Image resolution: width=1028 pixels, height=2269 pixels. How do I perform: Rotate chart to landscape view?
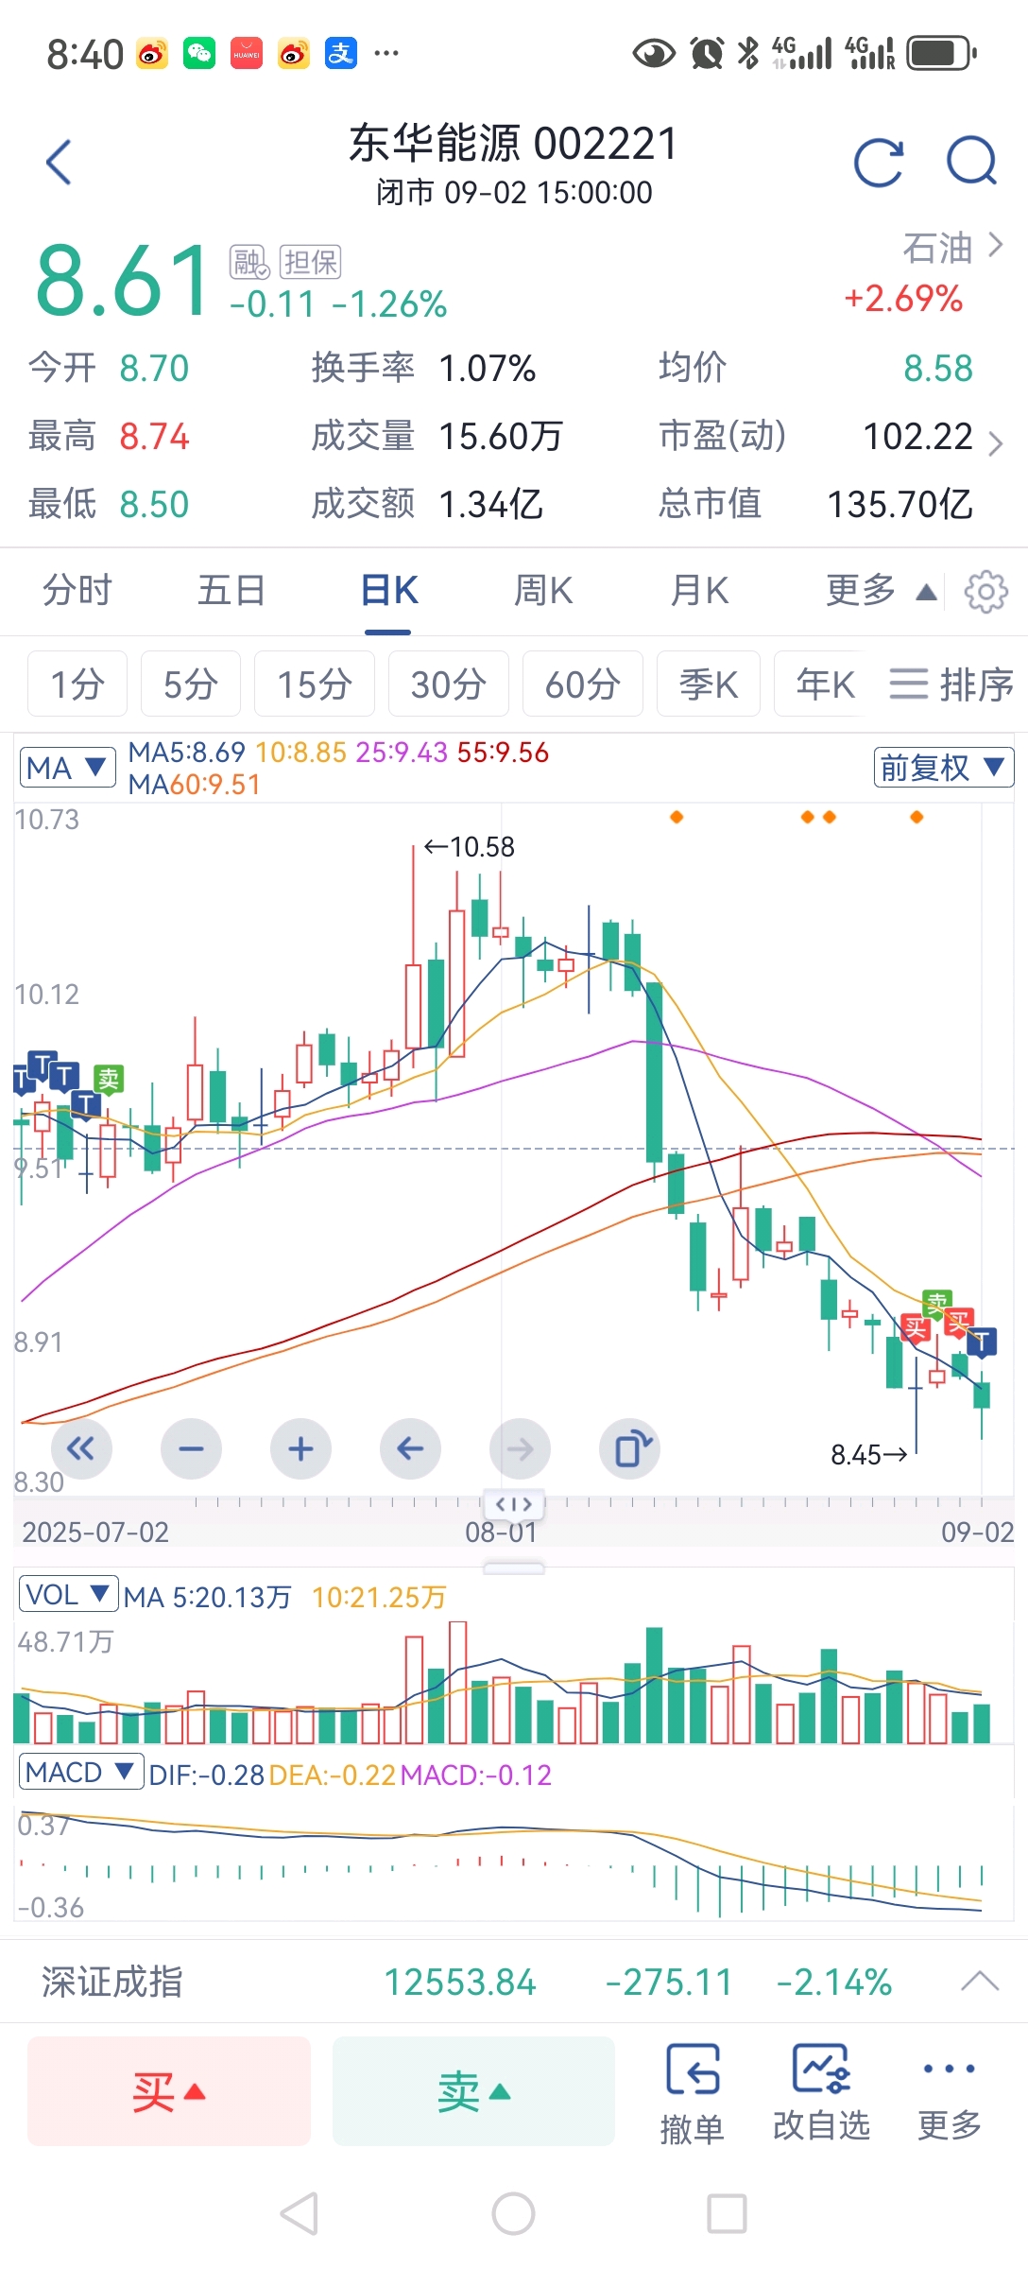point(630,1448)
